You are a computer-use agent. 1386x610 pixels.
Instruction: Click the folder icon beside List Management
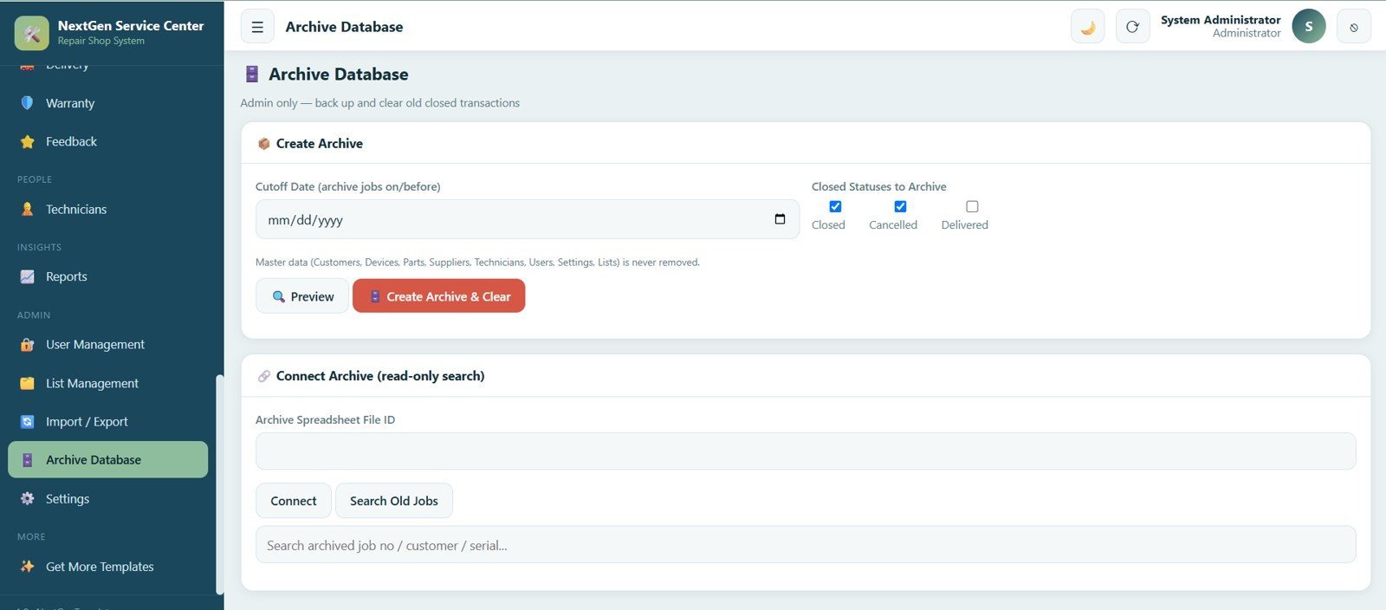pos(28,383)
